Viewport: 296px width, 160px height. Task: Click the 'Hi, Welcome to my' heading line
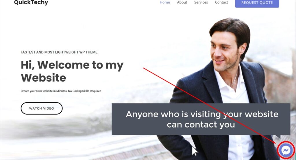click(72, 65)
